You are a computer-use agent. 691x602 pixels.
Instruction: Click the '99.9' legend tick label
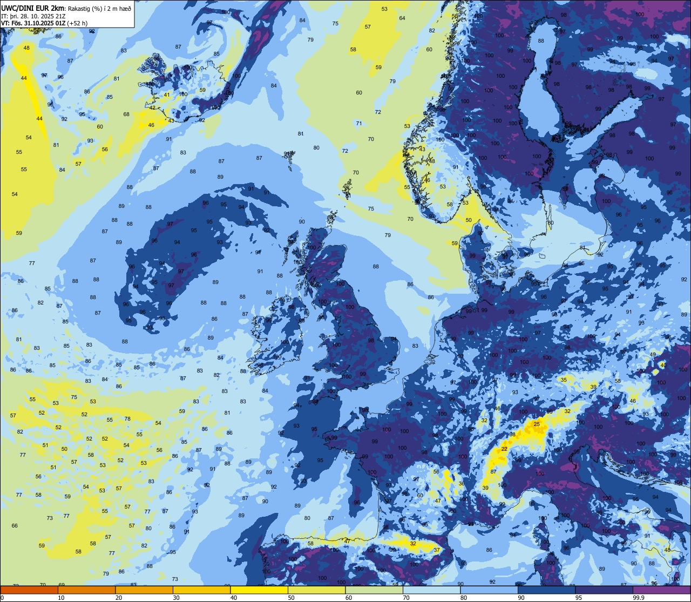coord(639,598)
